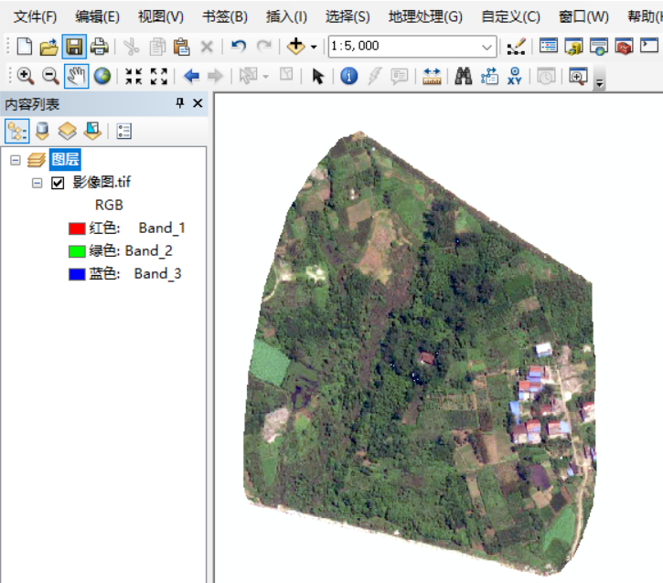Activate the Pan hand tool

[76, 78]
